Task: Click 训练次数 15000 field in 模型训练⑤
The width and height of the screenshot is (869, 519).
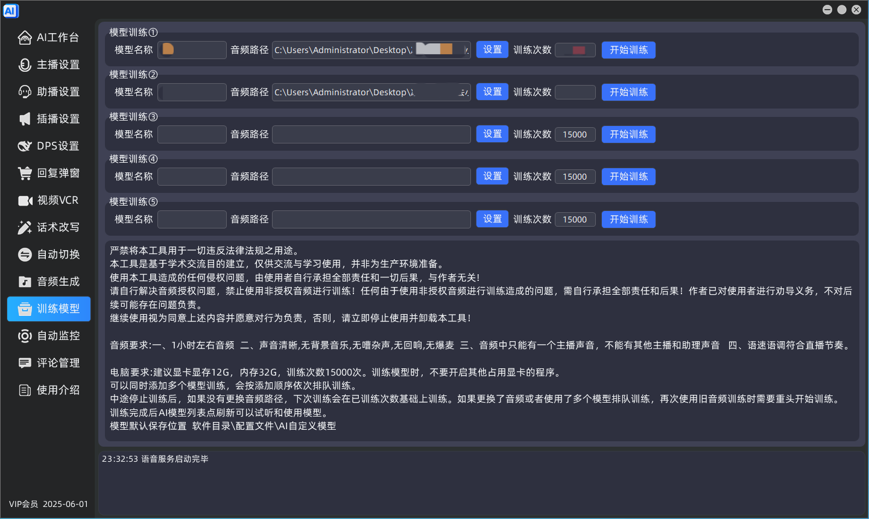Action: 575,219
